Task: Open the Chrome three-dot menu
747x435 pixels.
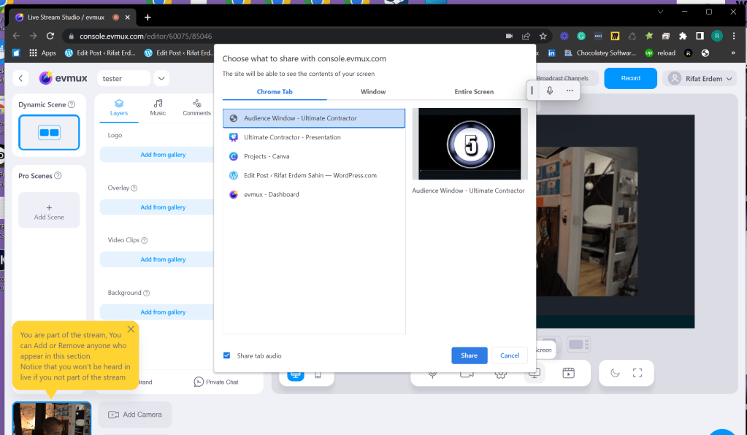Action: click(734, 36)
